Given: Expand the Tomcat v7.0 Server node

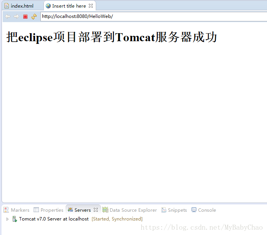Looking at the screenshot, I should coord(7,219).
